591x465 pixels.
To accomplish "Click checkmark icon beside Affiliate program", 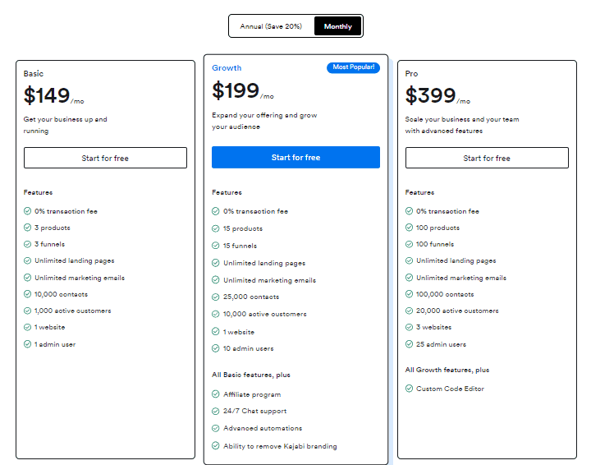I will (216, 394).
